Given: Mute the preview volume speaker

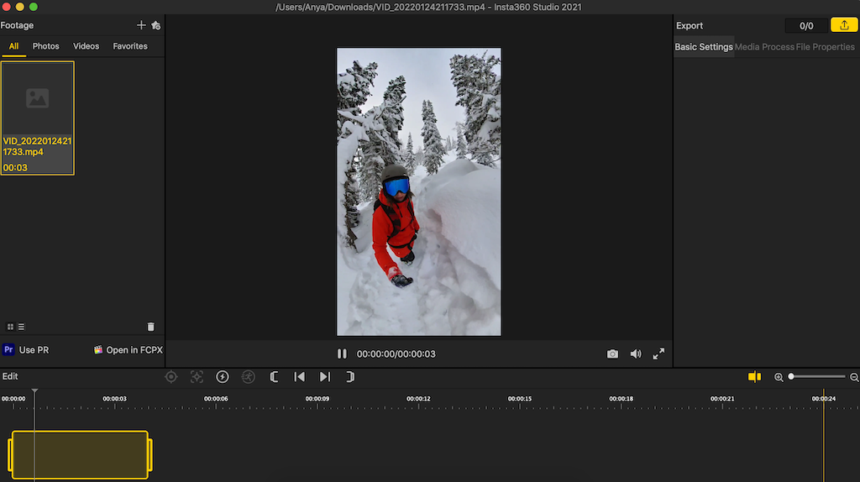Looking at the screenshot, I should tap(636, 354).
